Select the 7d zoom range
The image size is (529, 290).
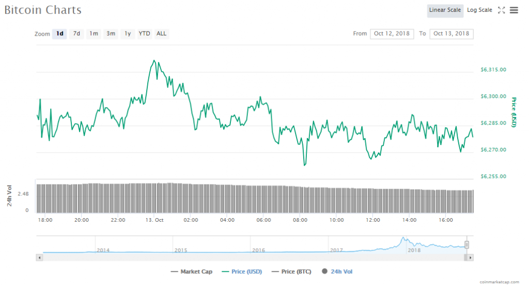76,34
